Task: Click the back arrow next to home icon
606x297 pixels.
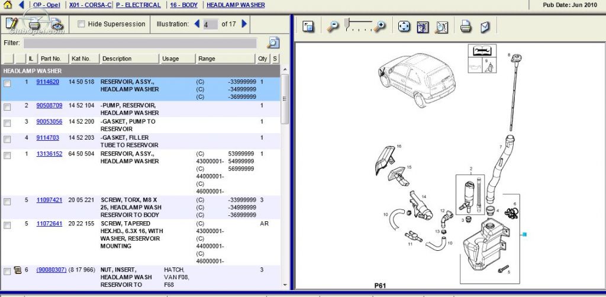Action: point(21,5)
